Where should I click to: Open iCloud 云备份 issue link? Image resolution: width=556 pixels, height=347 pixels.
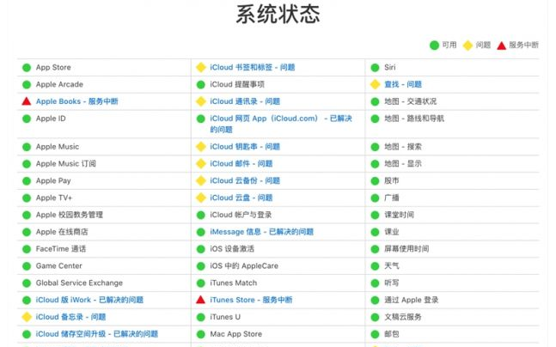[245, 180]
